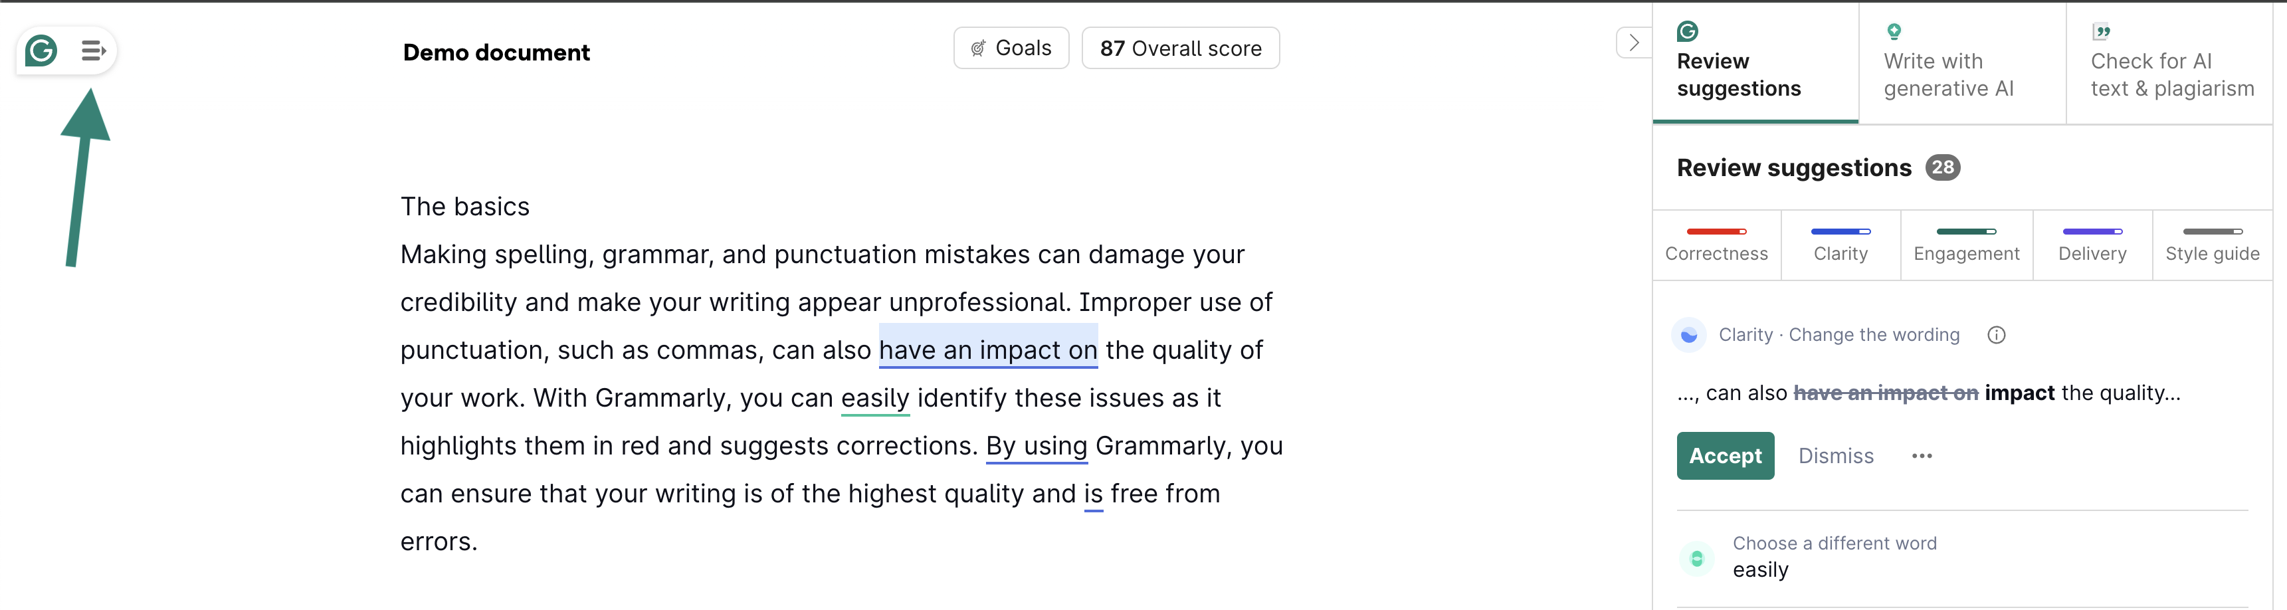Image resolution: width=2287 pixels, height=610 pixels.
Task: Open the Goals button
Action: [x=1011, y=48]
